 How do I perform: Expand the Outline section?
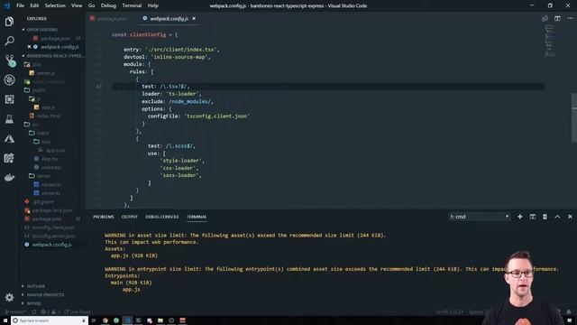36,286
